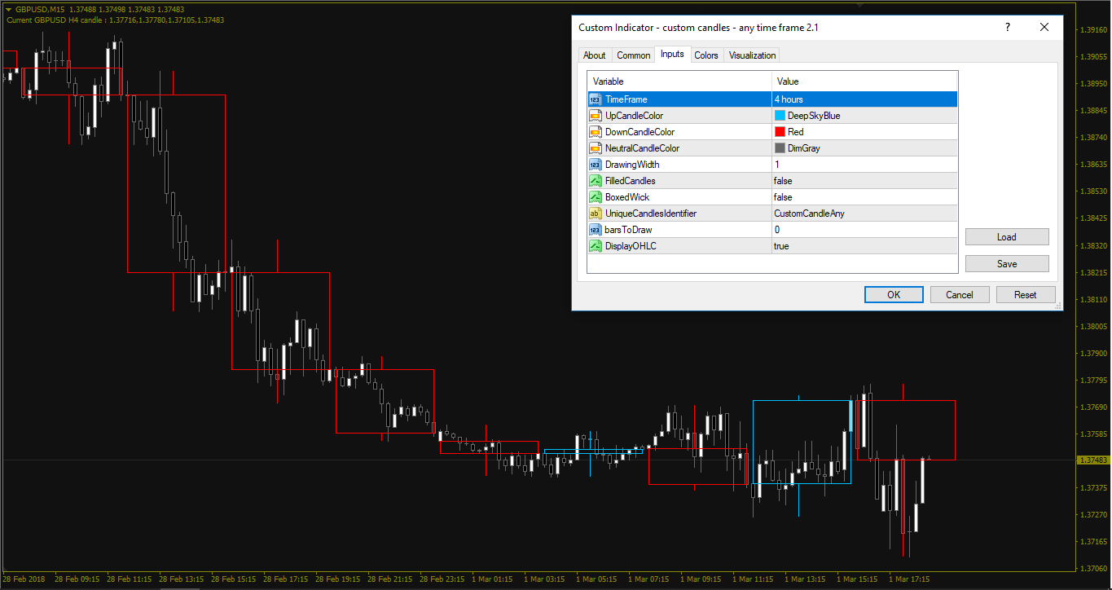Click the dialog help question mark

pos(1008,27)
